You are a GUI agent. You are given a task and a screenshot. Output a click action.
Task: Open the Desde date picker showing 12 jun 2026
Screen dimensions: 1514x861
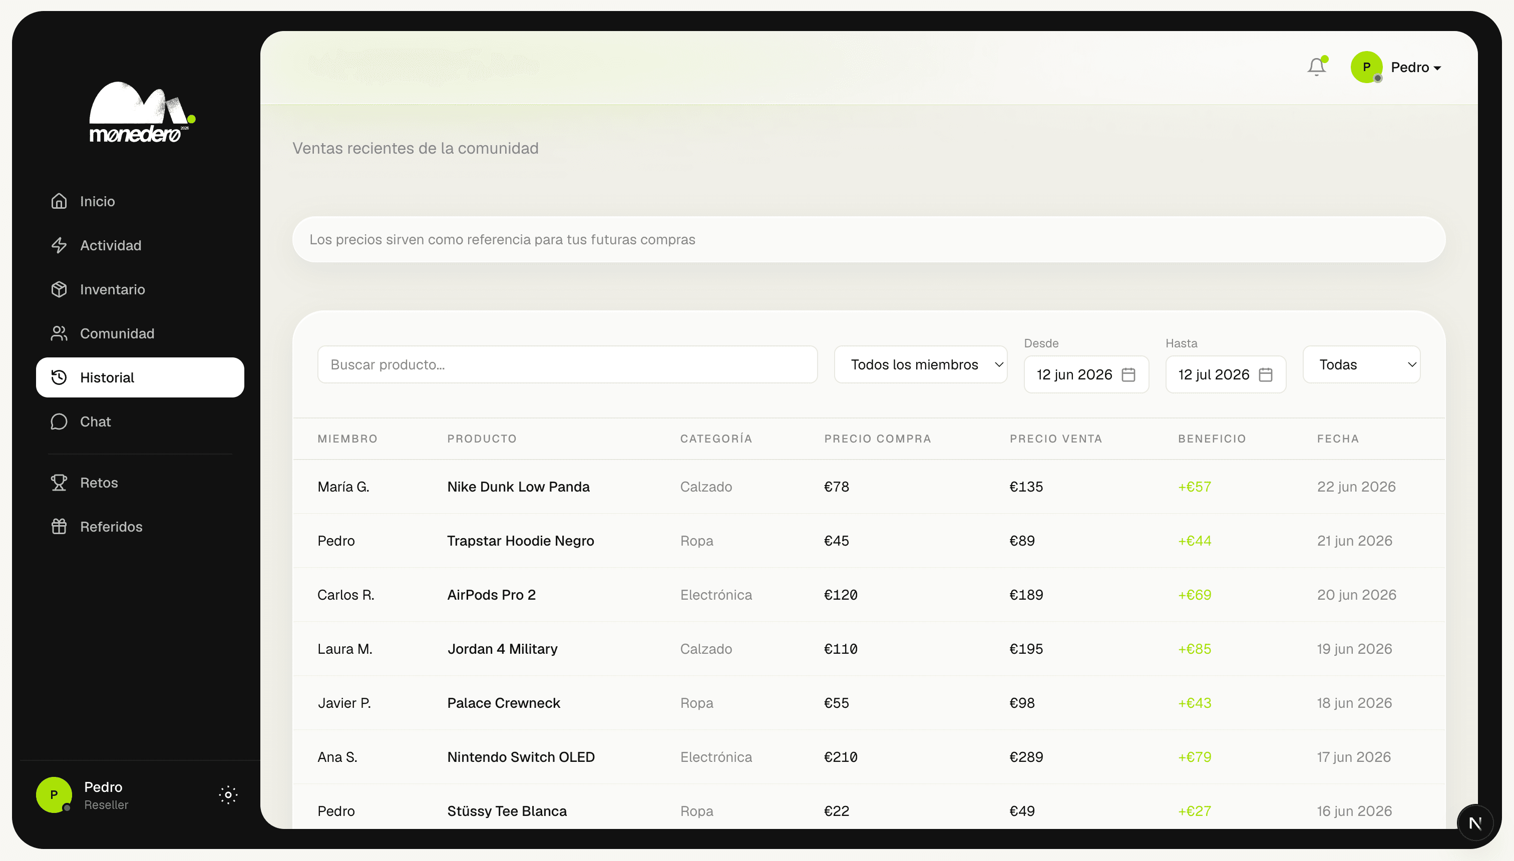click(1086, 374)
